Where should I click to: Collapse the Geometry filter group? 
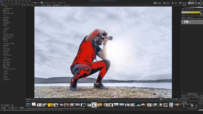point(3,28)
